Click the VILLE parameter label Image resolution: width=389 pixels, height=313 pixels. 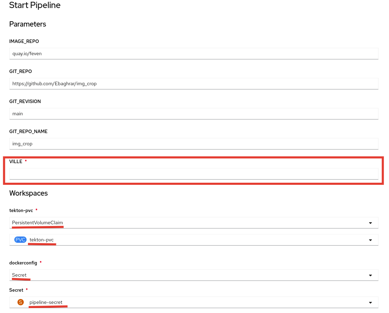pyautogui.click(x=16, y=161)
